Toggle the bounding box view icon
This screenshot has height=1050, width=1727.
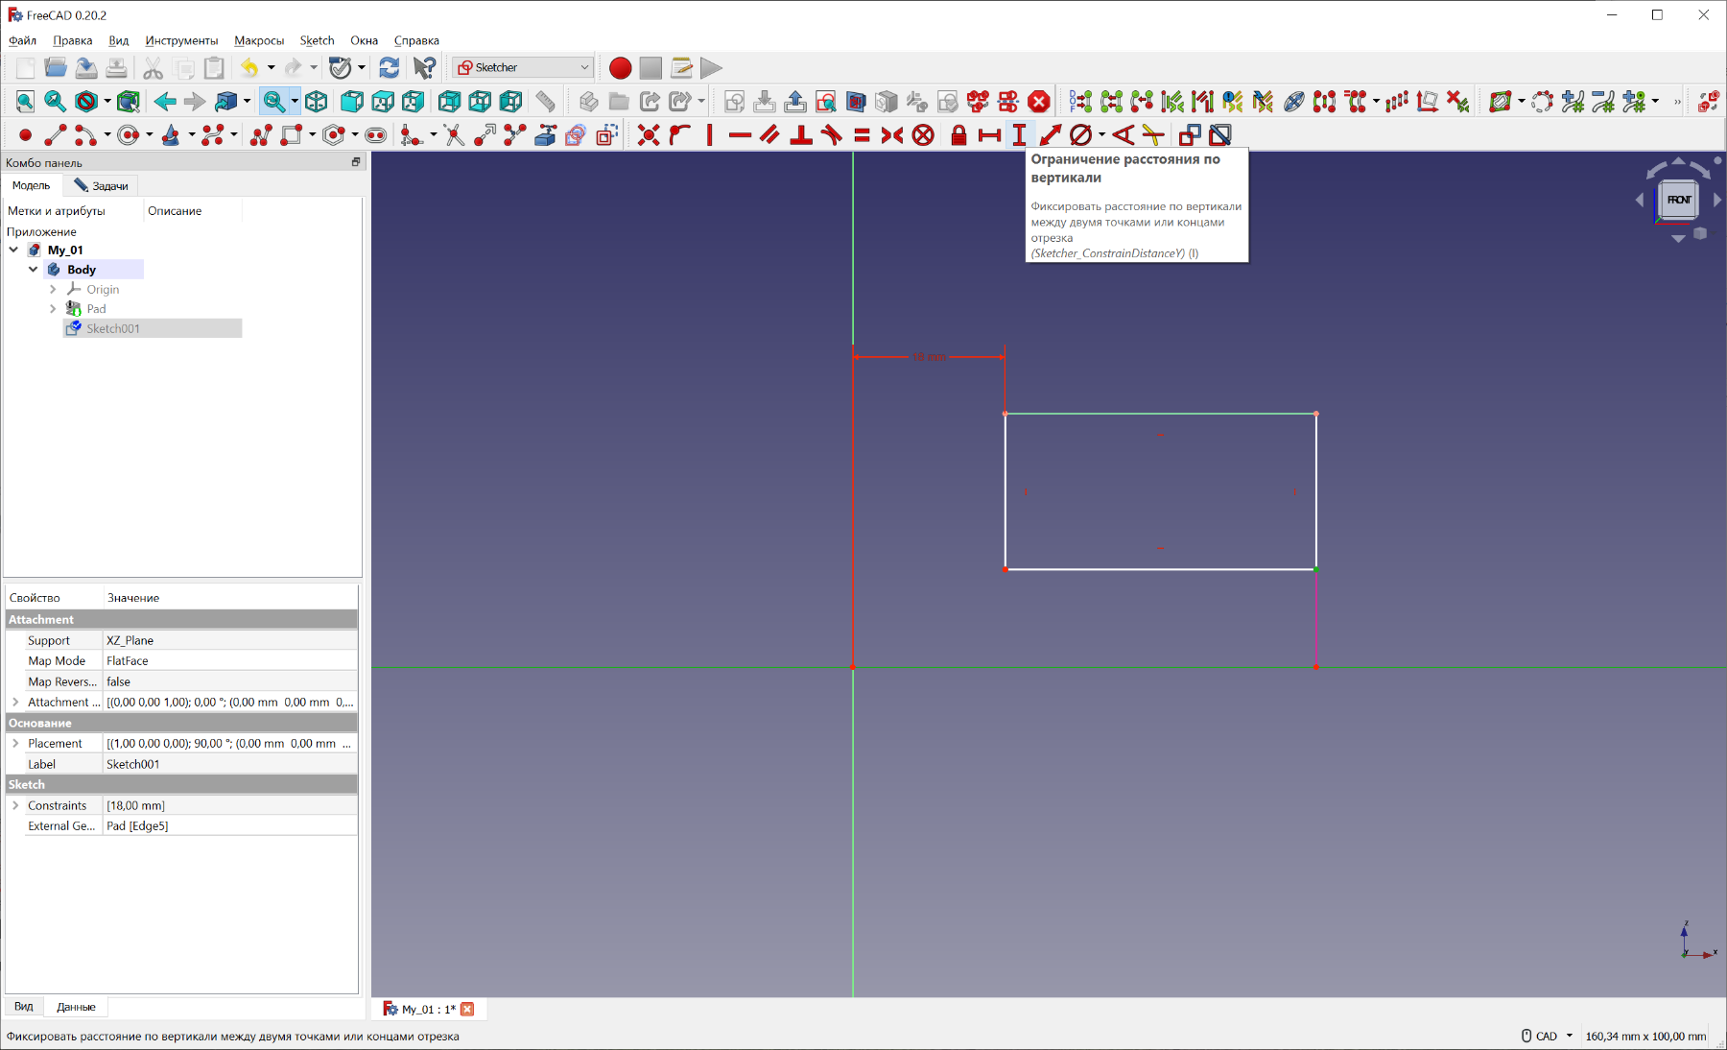click(129, 102)
